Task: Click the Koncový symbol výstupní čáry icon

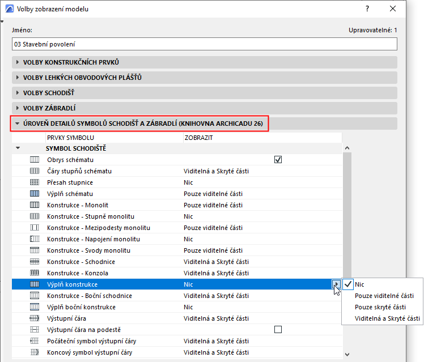Action: 35,352
